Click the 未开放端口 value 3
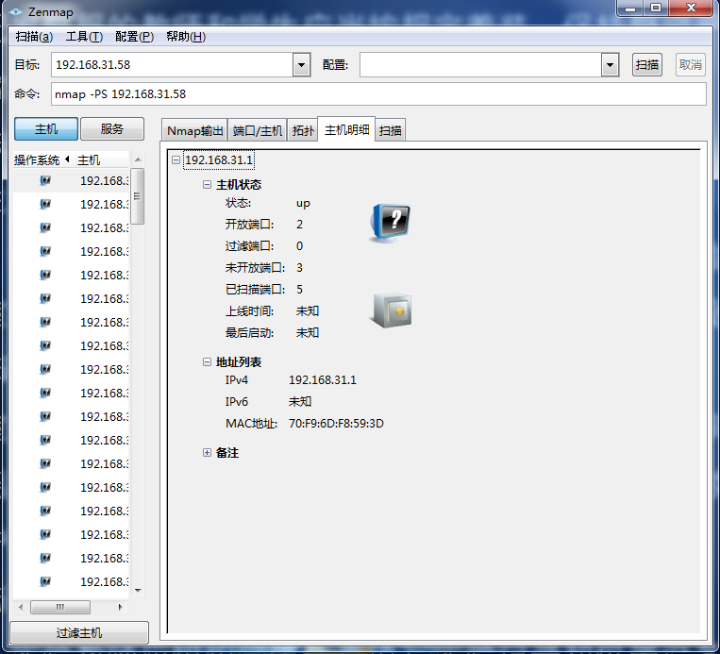Image resolution: width=720 pixels, height=654 pixels. pos(299,267)
